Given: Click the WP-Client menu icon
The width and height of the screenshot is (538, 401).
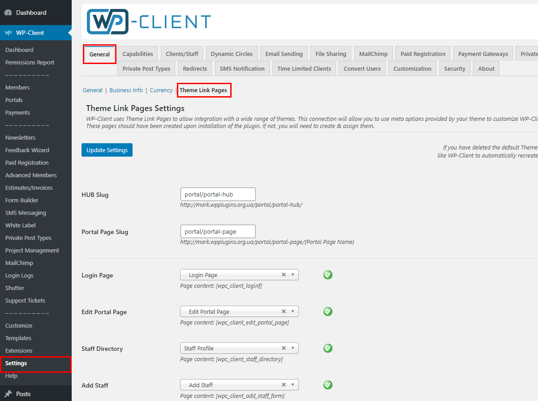Looking at the screenshot, I should 8,33.
